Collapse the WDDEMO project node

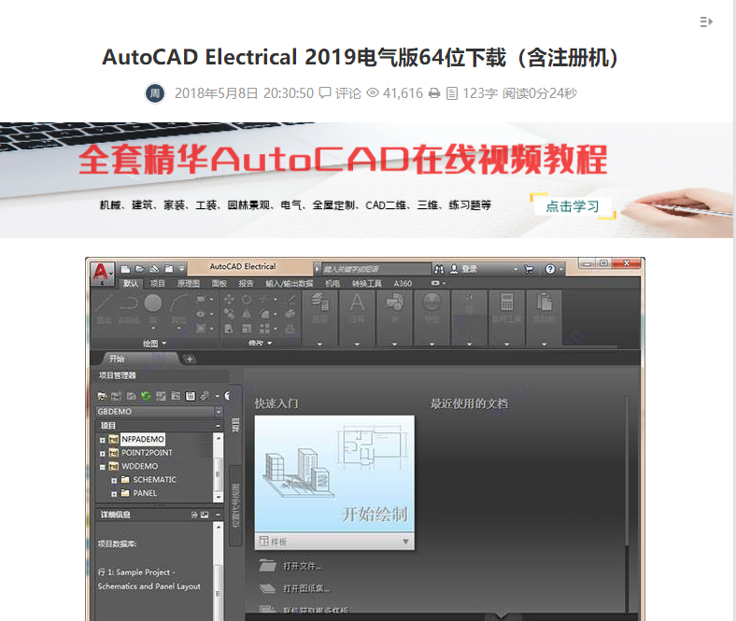click(103, 466)
